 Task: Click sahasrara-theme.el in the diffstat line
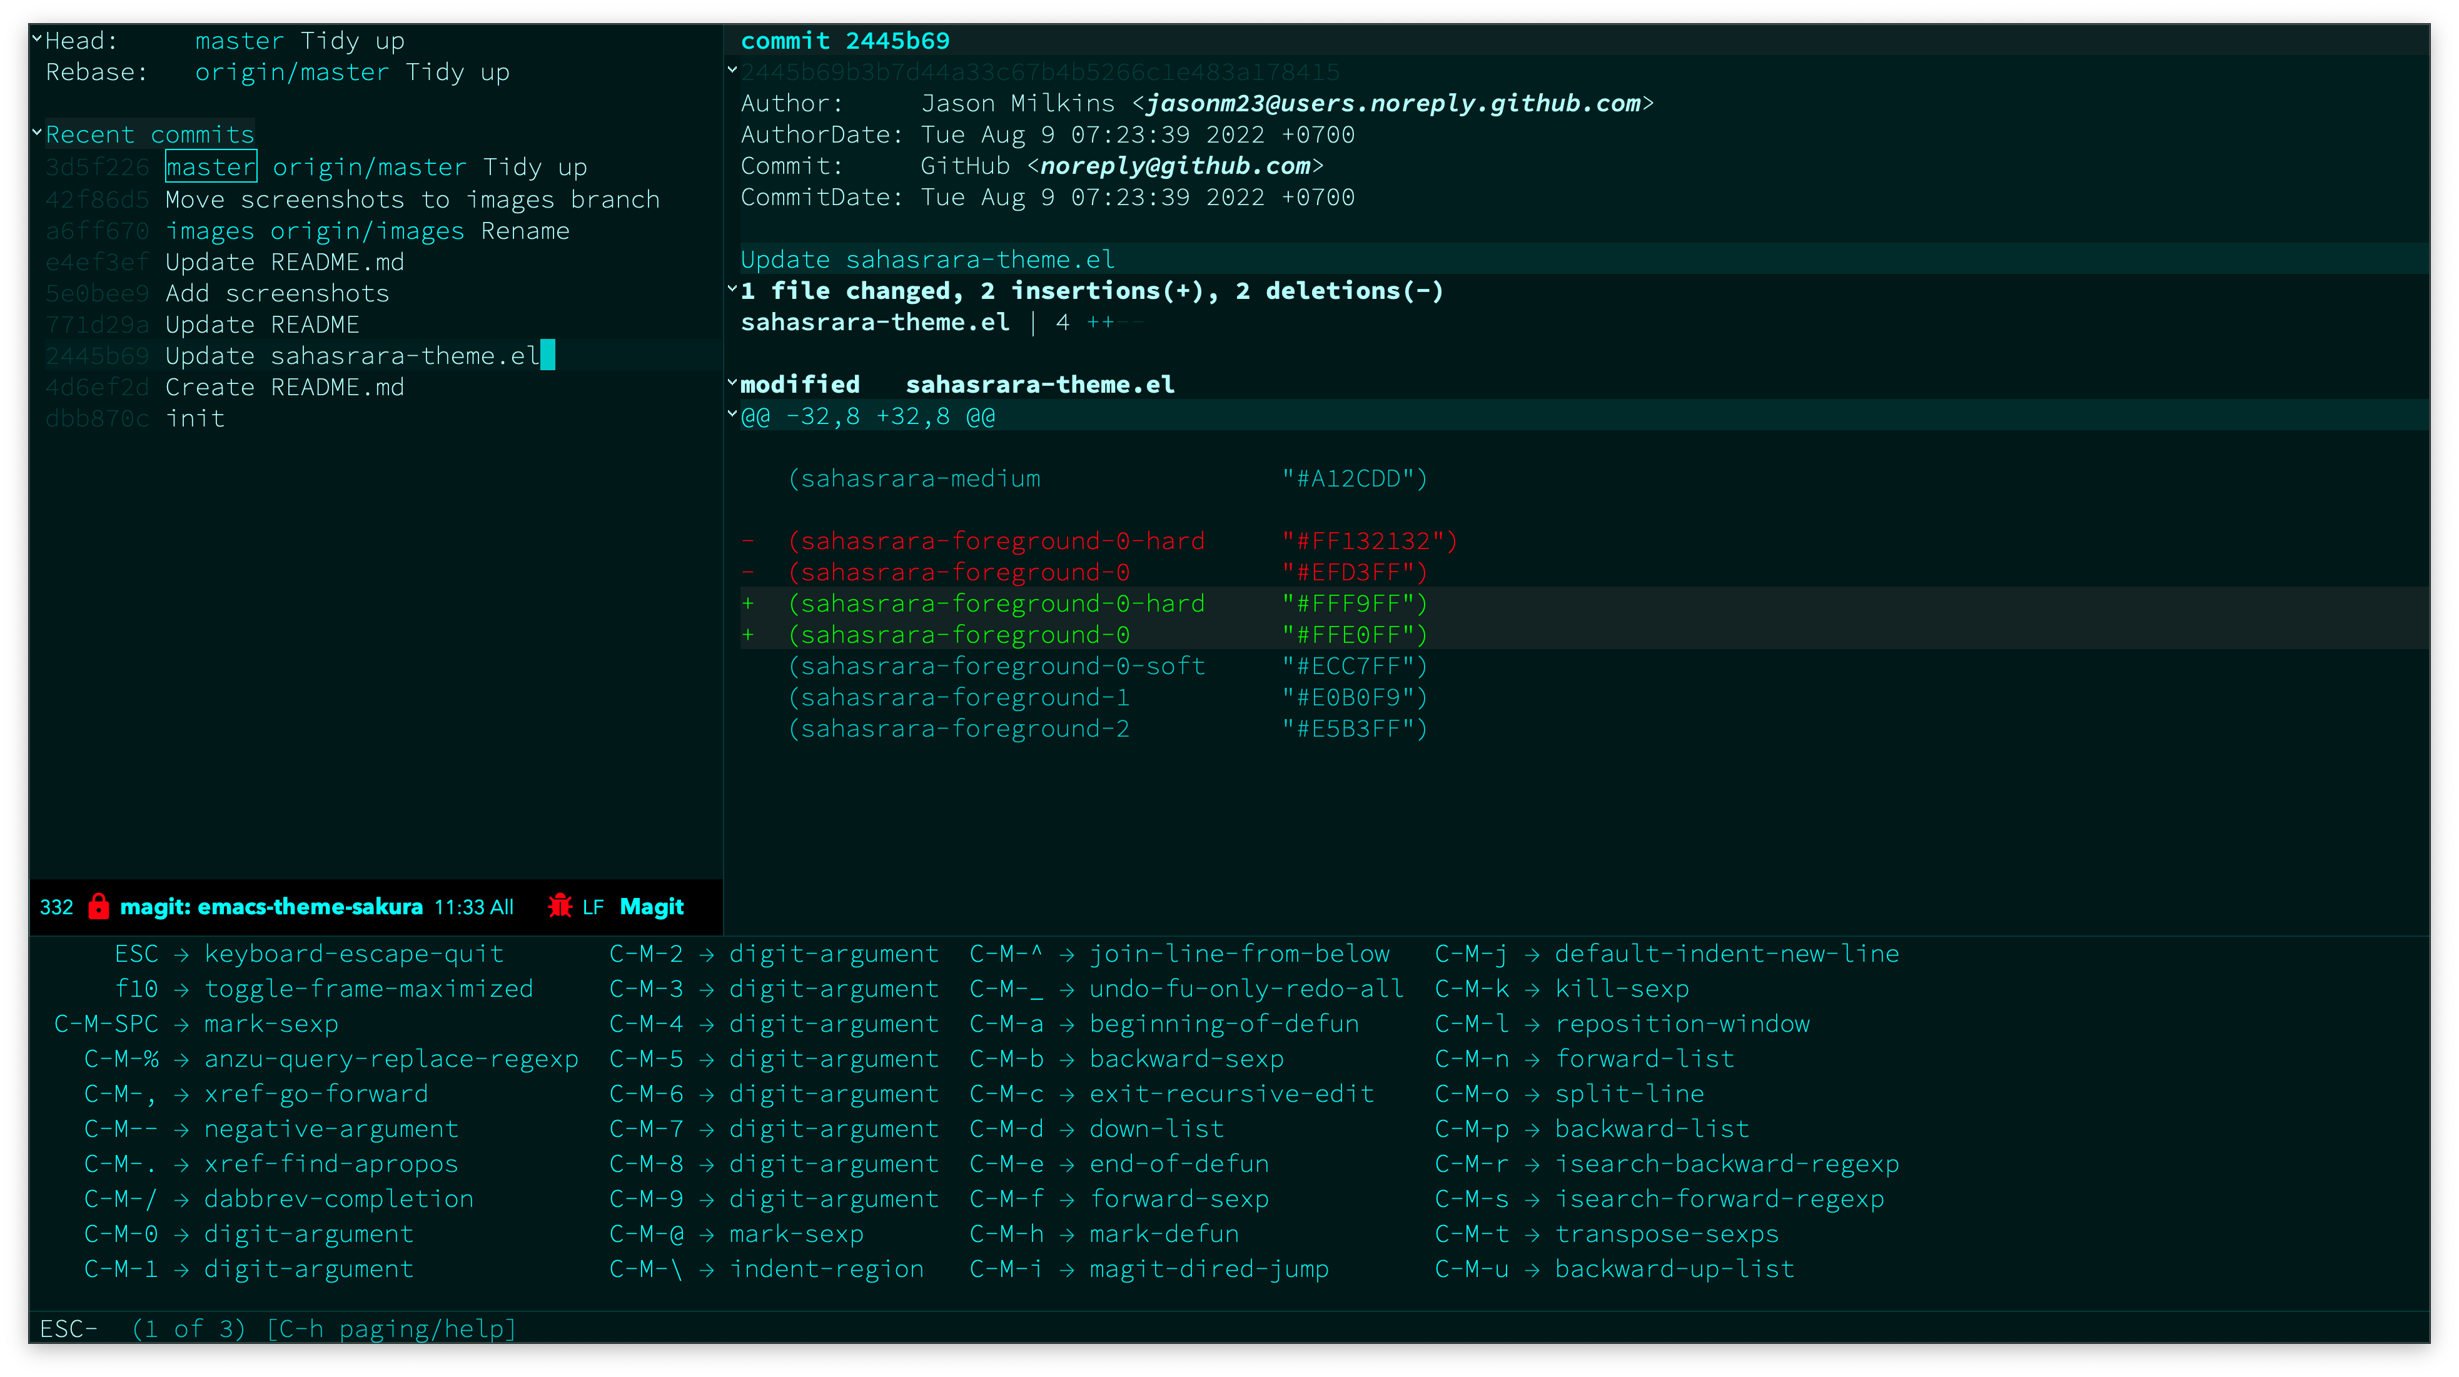(x=874, y=323)
